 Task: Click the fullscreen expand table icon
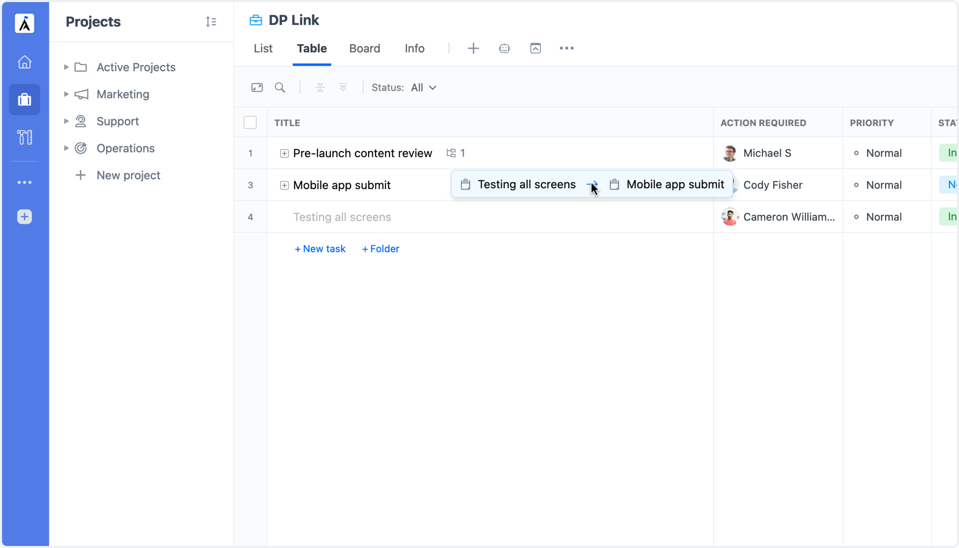pyautogui.click(x=257, y=88)
